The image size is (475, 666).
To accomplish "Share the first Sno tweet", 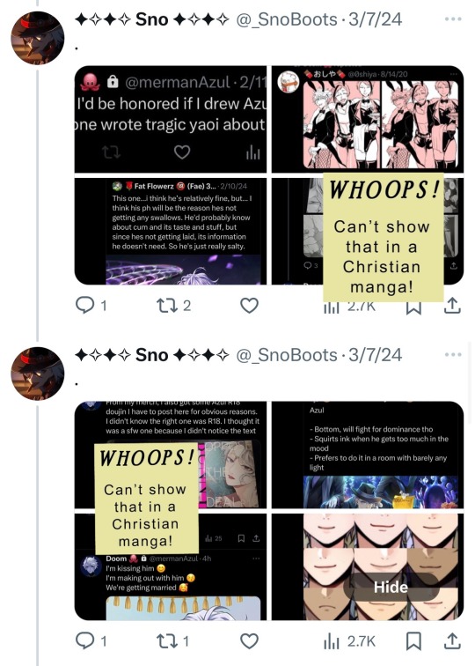I will [452, 306].
